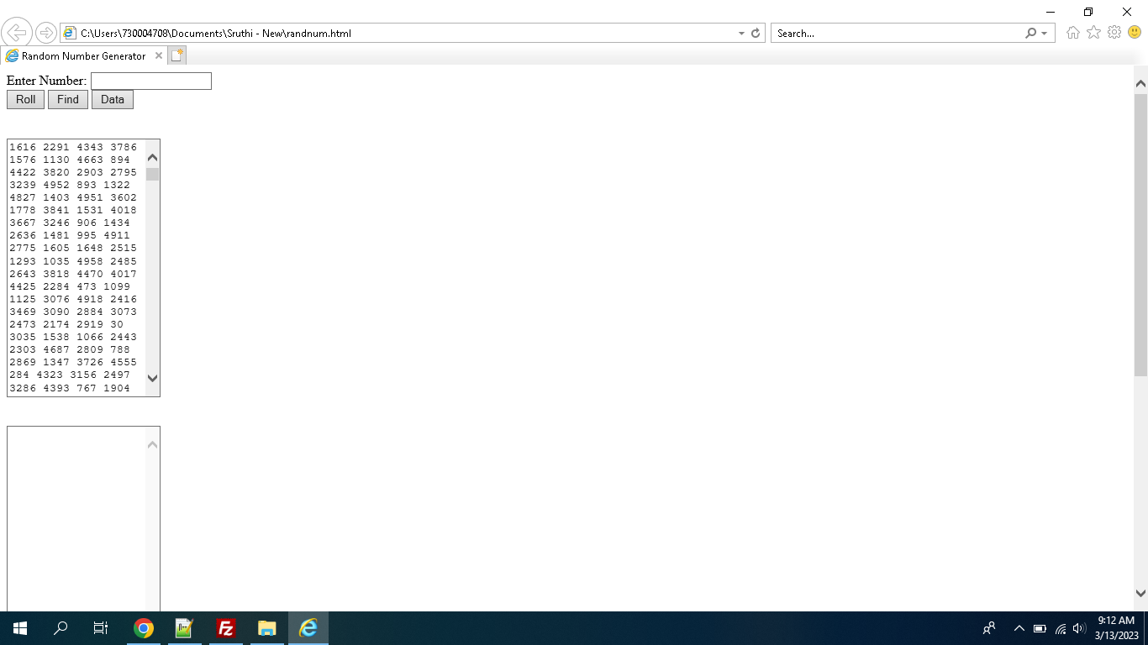Open Favorites star icon
This screenshot has width=1148, height=645.
point(1093,33)
